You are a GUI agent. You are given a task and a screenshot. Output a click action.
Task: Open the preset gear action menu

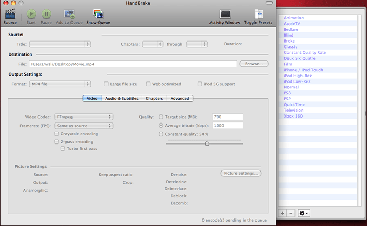(x=304, y=213)
